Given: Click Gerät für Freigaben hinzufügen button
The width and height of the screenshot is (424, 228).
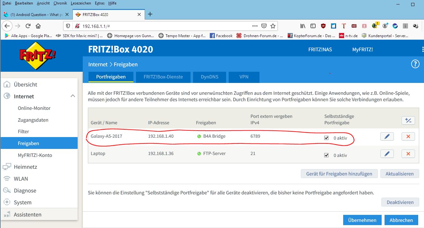Looking at the screenshot, I should [339, 174].
